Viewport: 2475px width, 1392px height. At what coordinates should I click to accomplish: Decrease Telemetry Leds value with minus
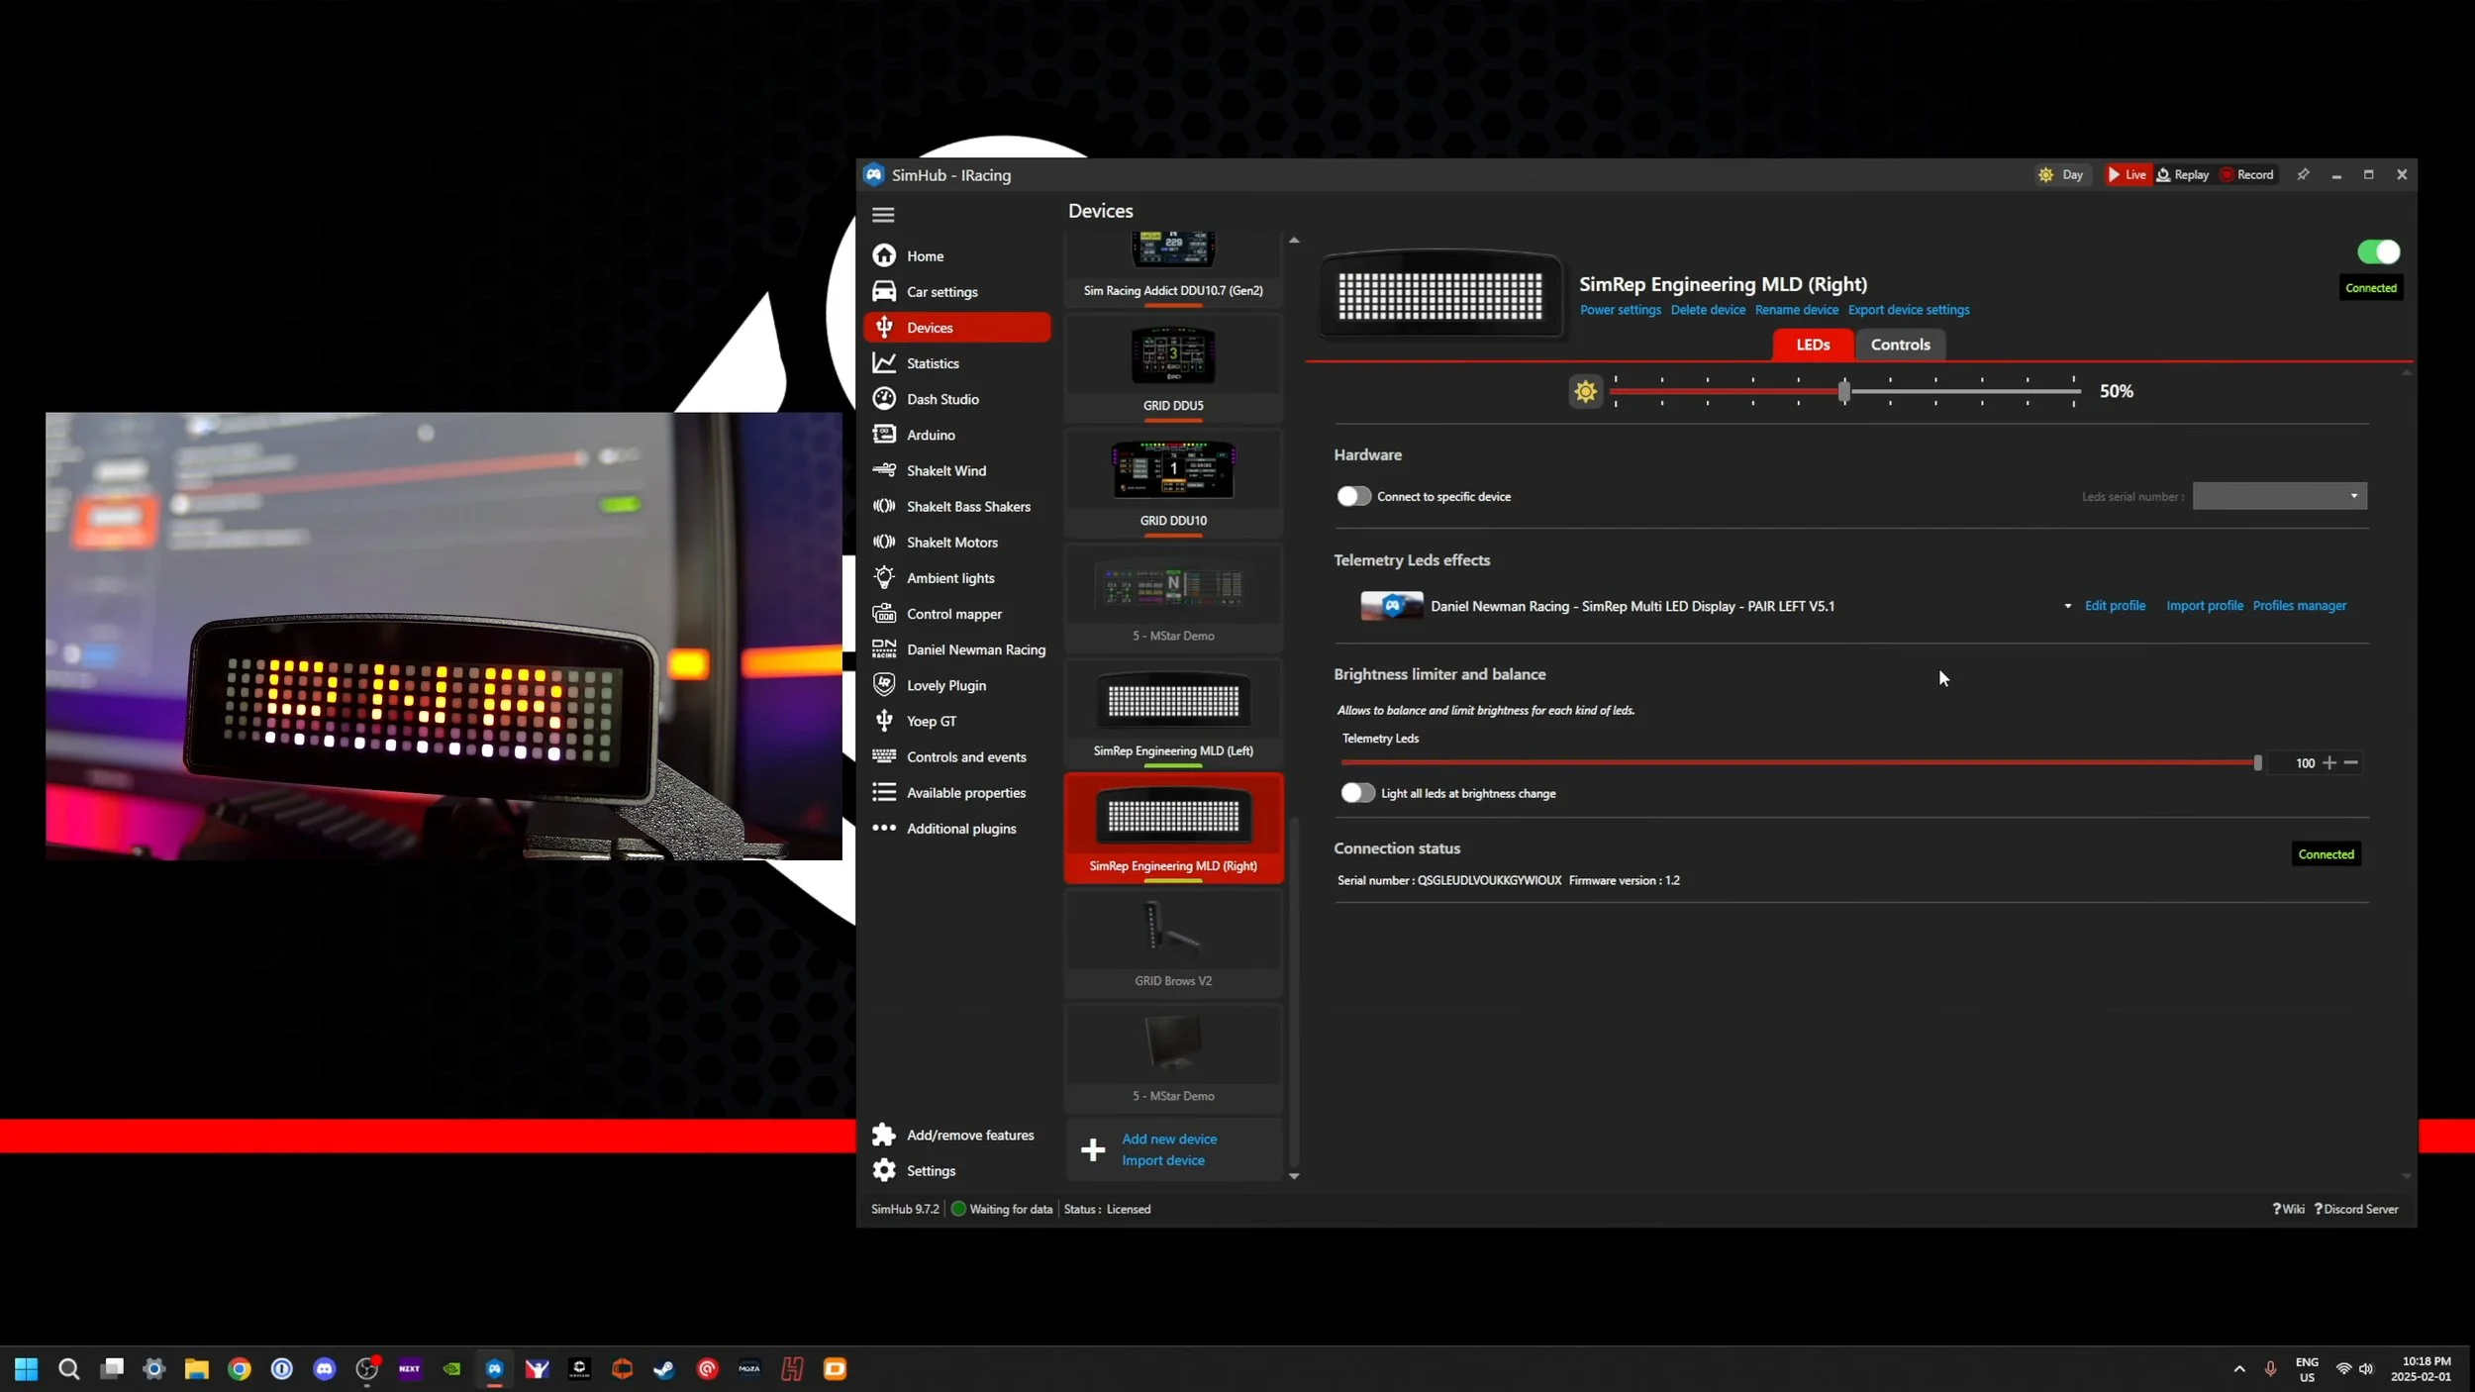coord(2350,762)
